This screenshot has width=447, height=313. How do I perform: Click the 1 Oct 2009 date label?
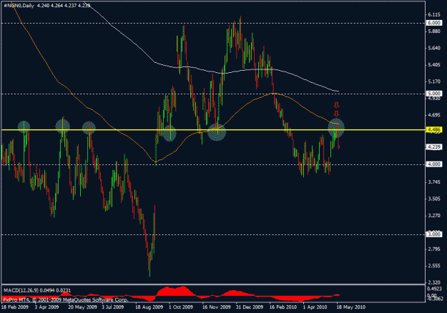181,307
